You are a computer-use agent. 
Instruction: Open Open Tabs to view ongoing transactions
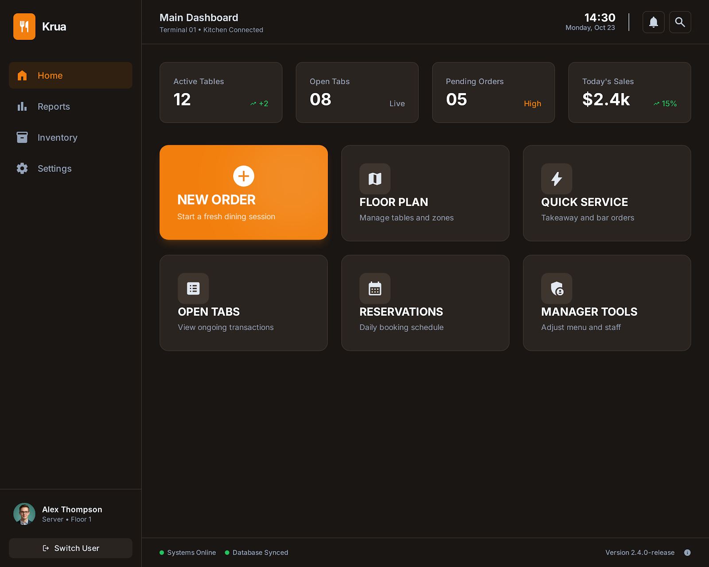tap(243, 303)
